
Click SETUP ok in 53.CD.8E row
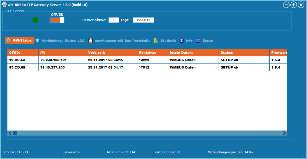(x=244, y=67)
